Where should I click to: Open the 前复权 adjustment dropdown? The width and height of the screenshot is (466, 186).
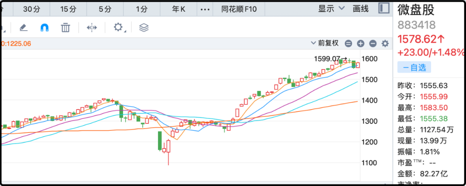tap(325, 44)
